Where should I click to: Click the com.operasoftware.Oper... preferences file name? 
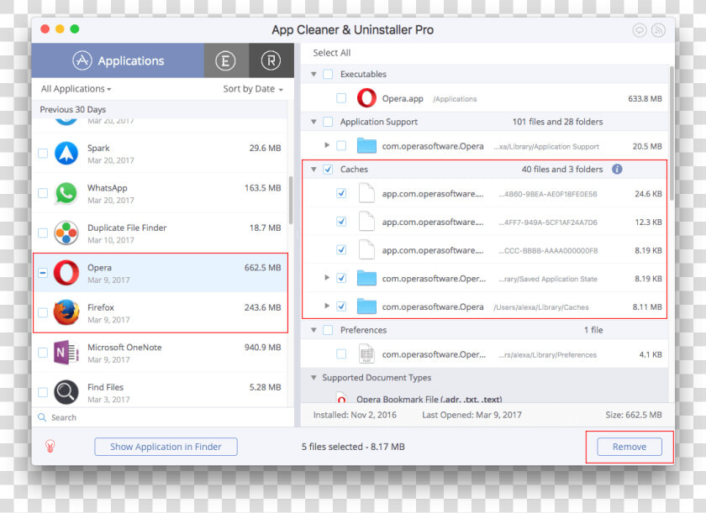pos(434,354)
